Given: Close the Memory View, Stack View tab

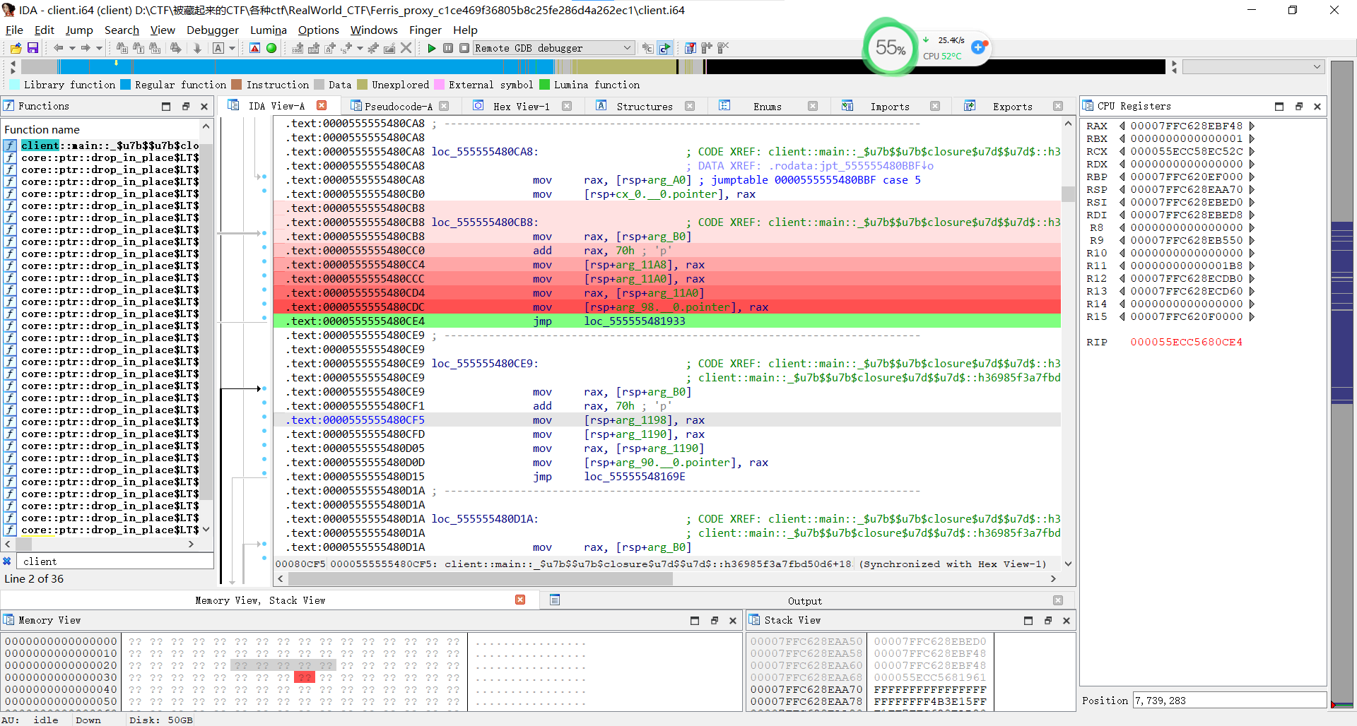Looking at the screenshot, I should [x=520, y=600].
